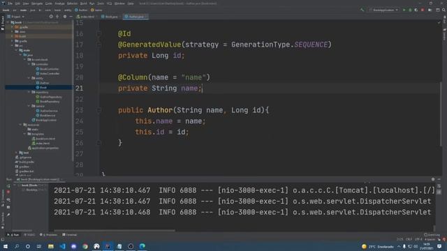Open the File menu
This screenshot has width=447, height=251.
point(10,3)
